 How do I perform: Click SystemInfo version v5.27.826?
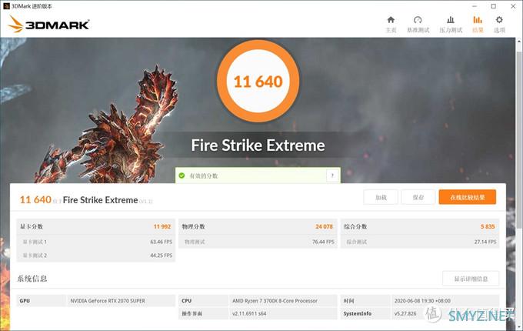405,313
